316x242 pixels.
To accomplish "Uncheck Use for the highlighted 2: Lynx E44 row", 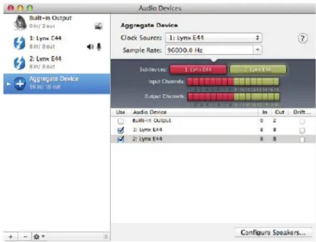I will point(121,139).
